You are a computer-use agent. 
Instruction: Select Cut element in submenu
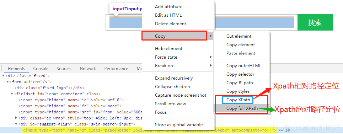pyautogui.click(x=239, y=36)
